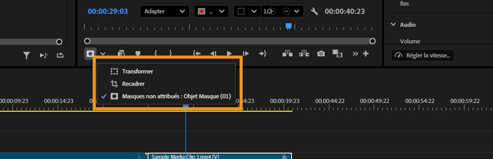The height and width of the screenshot is (159, 493).
Task: Step back one frame
Action: pos(213,54)
